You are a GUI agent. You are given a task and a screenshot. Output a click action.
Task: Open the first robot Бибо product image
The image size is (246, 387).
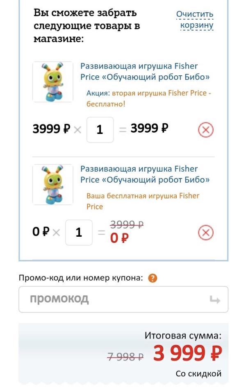click(x=53, y=82)
